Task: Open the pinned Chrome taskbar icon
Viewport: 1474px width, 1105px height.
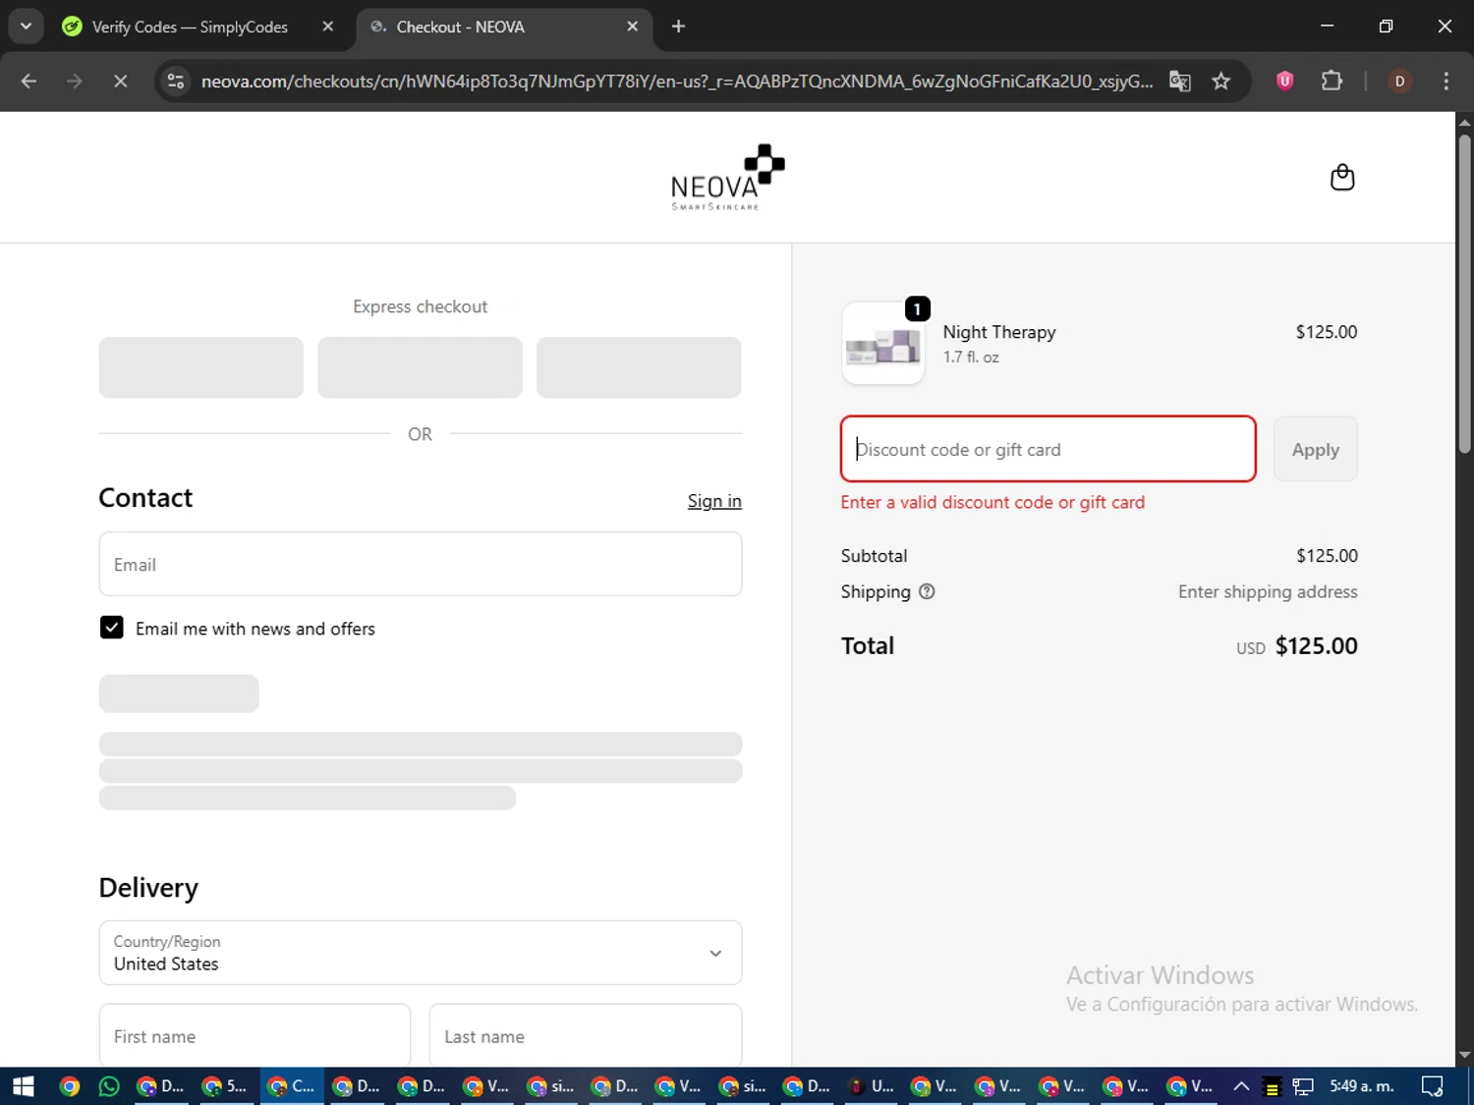Action: 69,1086
